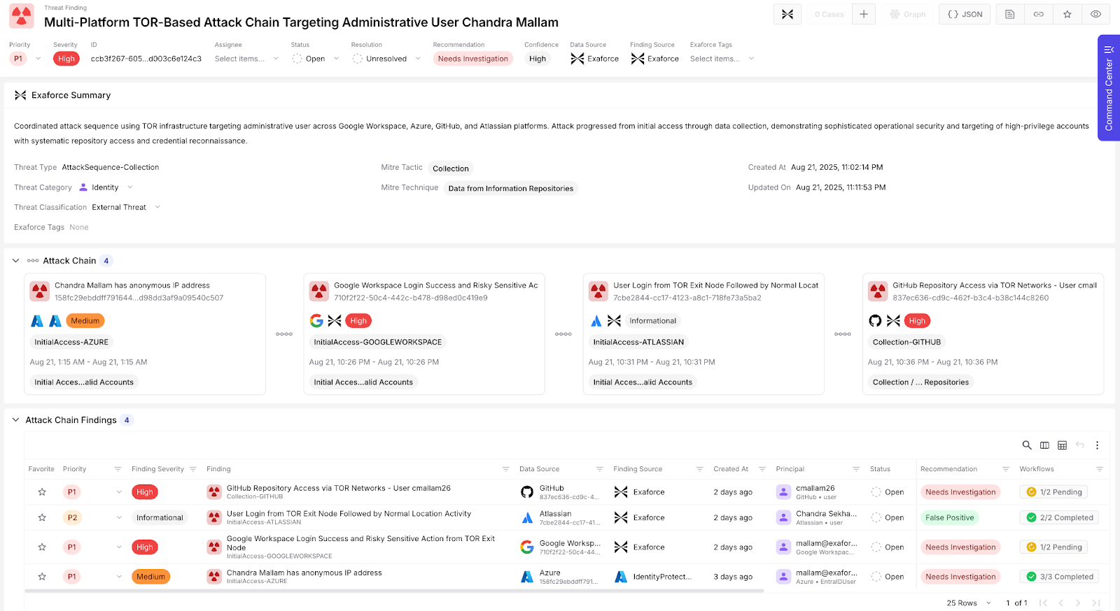The width and height of the screenshot is (1120, 611).
Task: Open 3/3 Completed workflow on Azure row
Action: tap(1059, 577)
